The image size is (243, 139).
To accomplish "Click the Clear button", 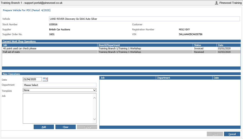I will [x=66, y=127].
